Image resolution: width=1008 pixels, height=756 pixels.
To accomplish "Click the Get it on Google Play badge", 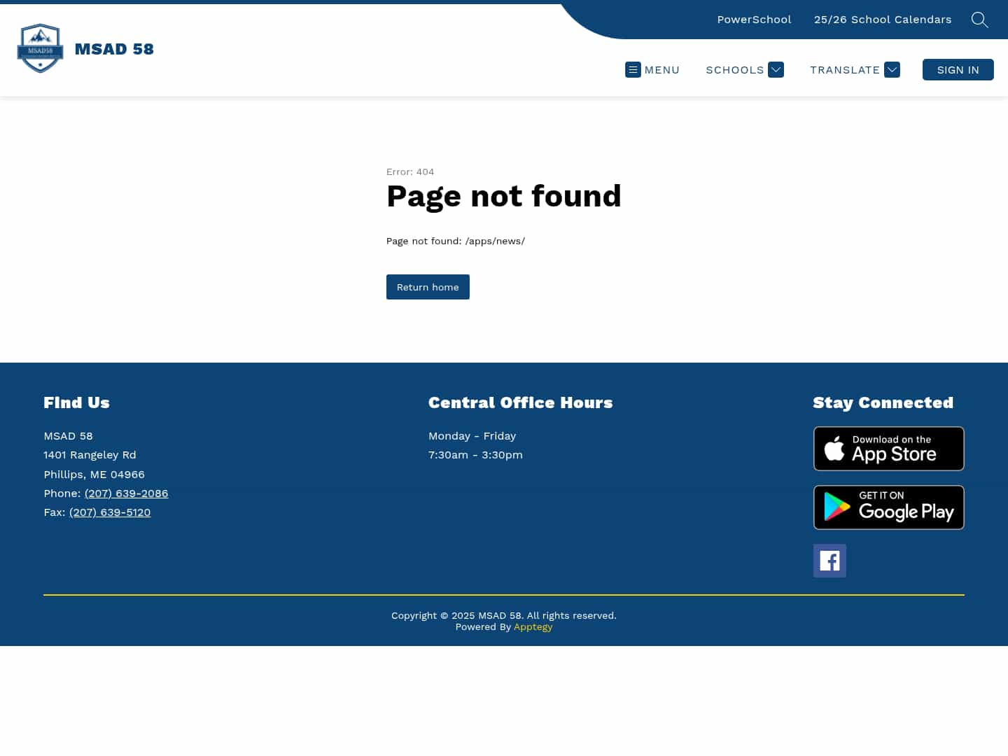I will 888,507.
